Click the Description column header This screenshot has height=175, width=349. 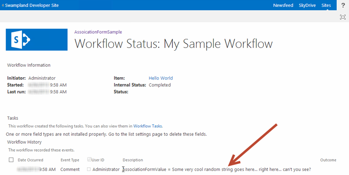click(133, 160)
